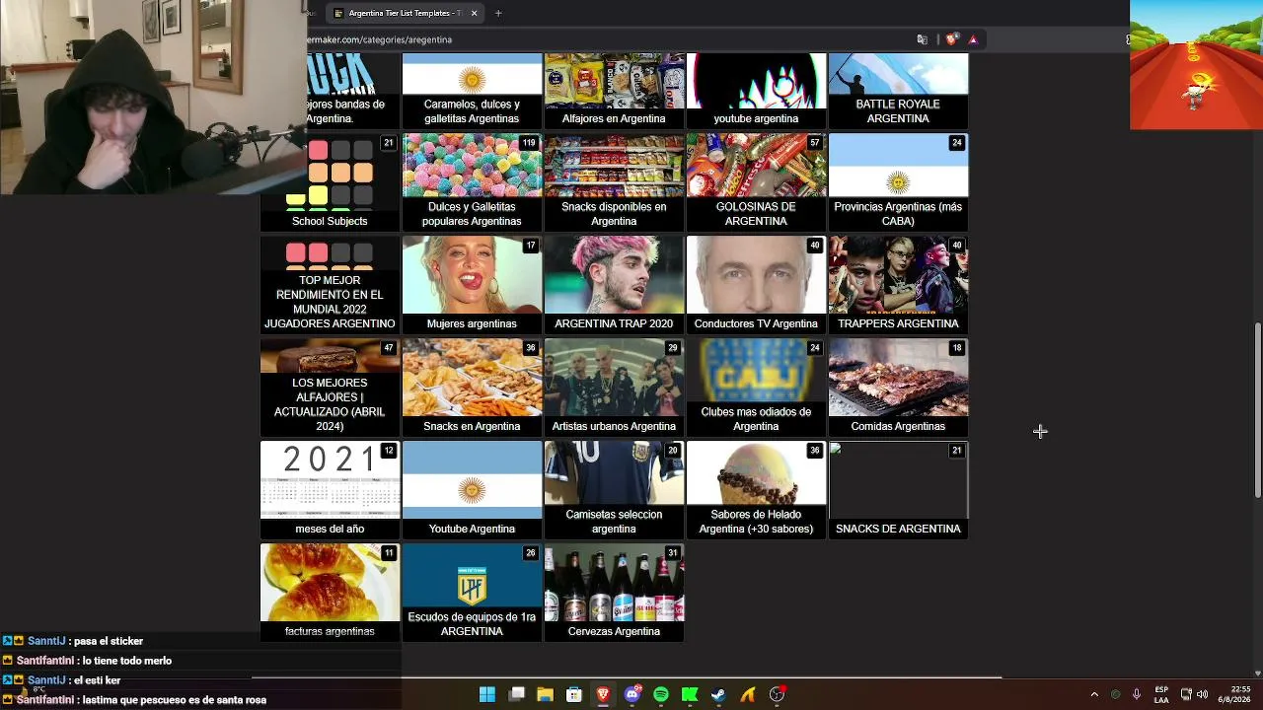Open the Snacks en Argentina template
The image size is (1263, 710).
pyautogui.click(x=472, y=387)
